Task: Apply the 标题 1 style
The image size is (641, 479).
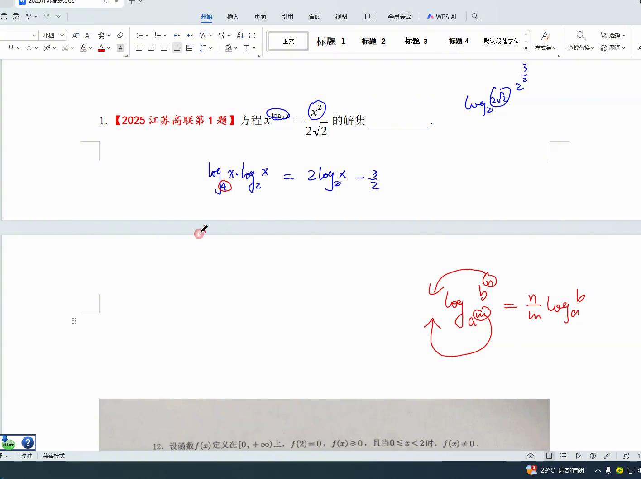Action: (331, 41)
